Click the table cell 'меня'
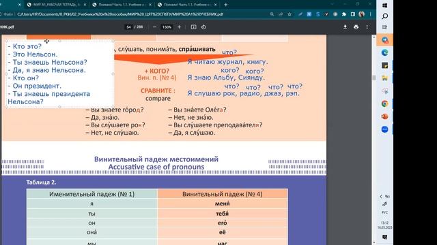This screenshot has width=437, height=245. point(223,203)
